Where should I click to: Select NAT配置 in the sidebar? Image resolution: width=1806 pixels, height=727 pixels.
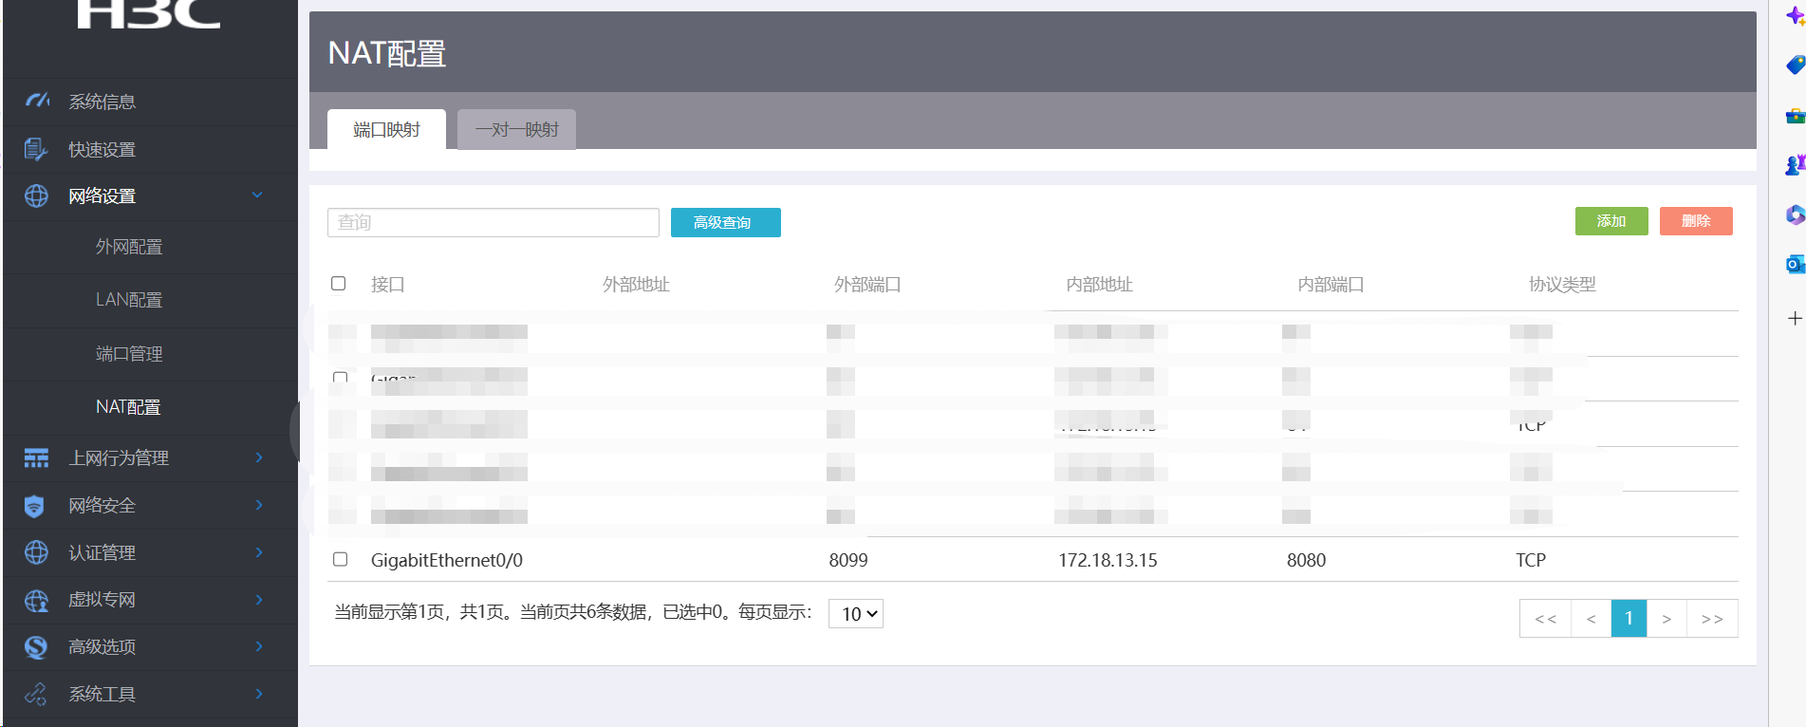pos(128,407)
